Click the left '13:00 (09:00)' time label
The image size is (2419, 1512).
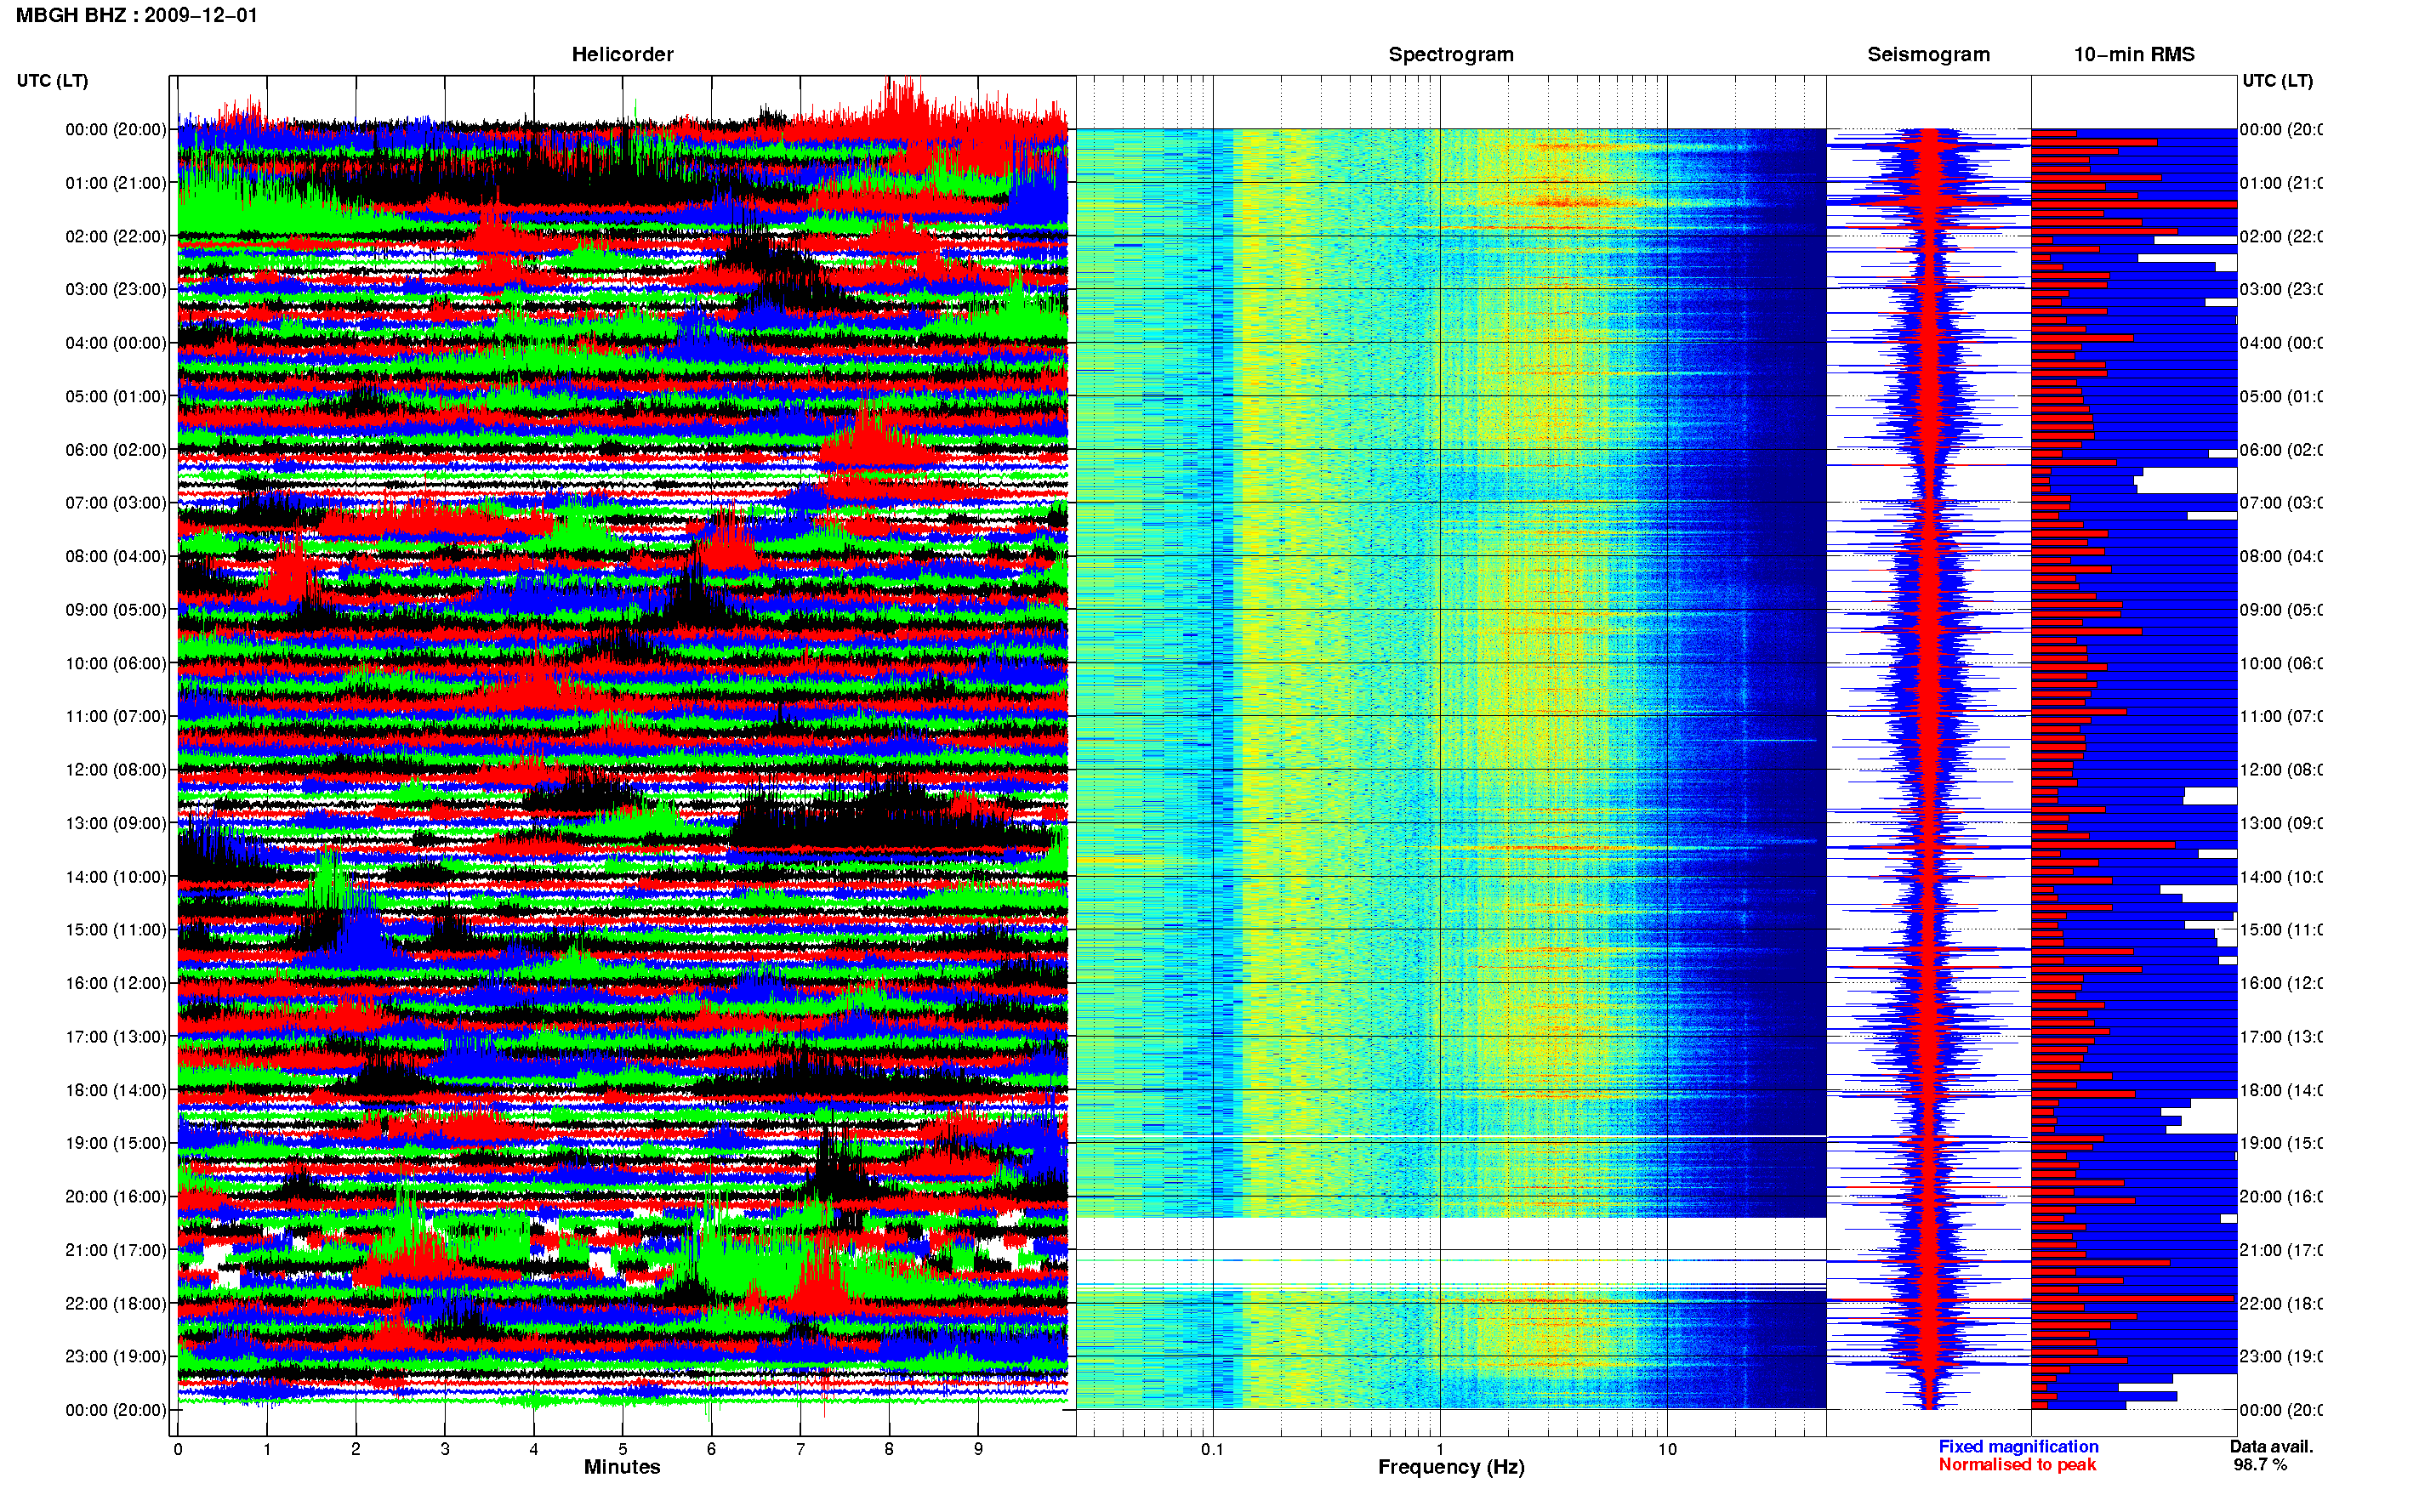point(116,823)
